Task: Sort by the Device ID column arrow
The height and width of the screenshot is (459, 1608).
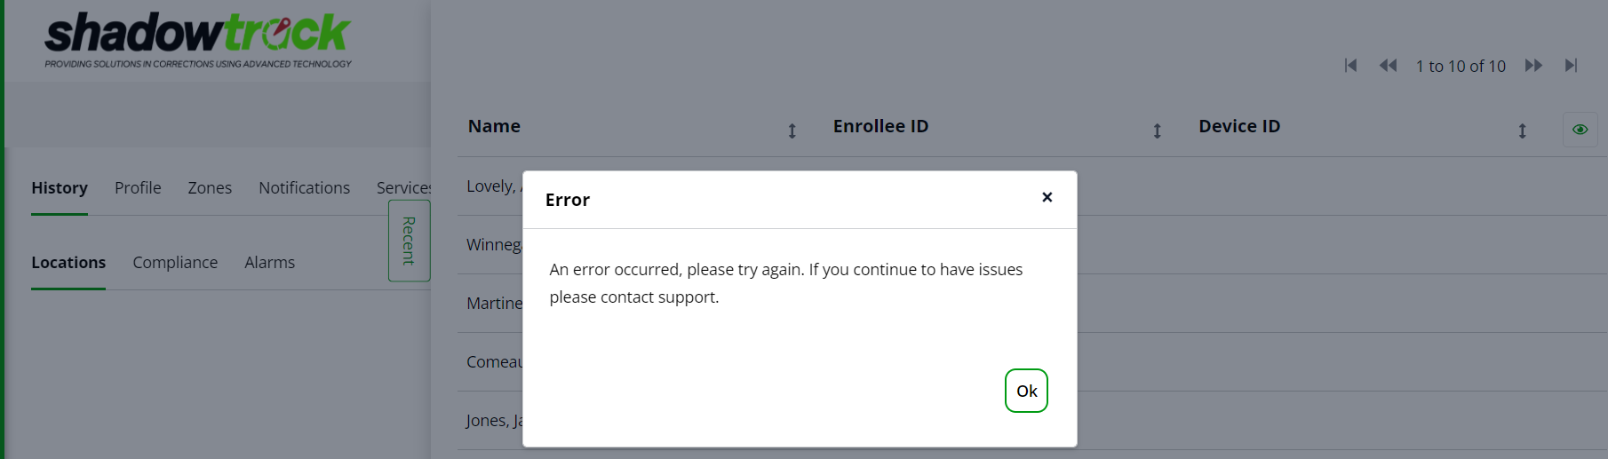Action: click(1522, 131)
